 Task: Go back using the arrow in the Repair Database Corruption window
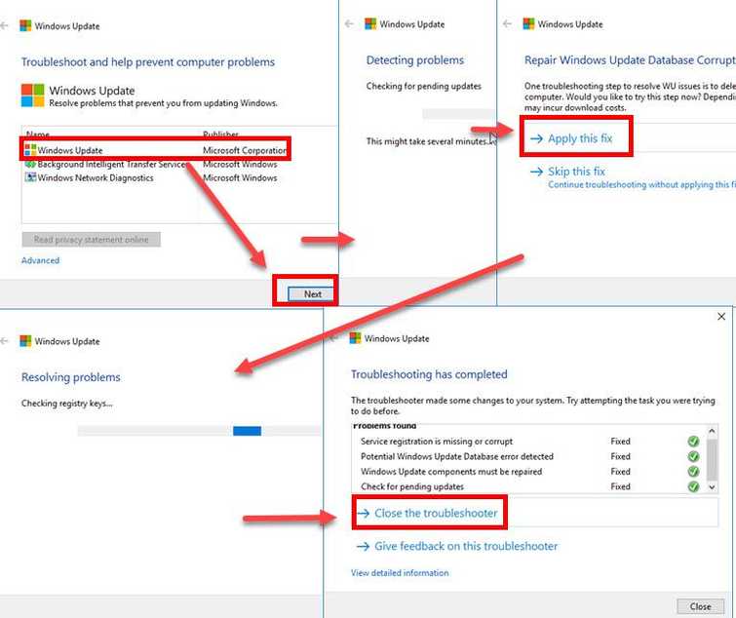(507, 24)
